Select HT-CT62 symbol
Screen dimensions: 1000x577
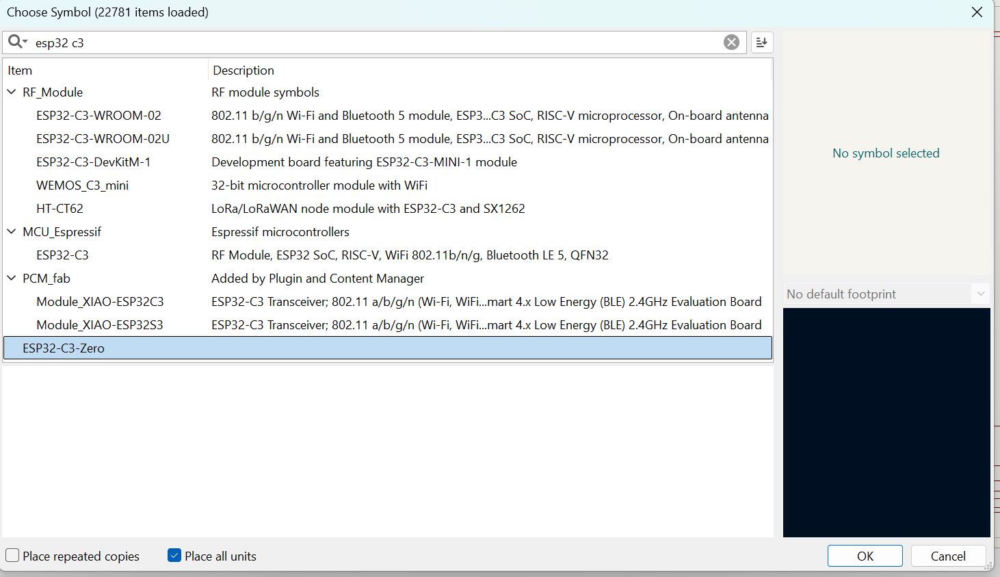(x=60, y=209)
